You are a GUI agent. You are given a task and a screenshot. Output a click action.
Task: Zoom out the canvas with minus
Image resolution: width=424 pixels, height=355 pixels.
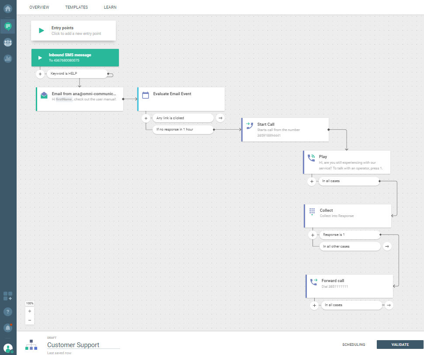click(x=30, y=320)
